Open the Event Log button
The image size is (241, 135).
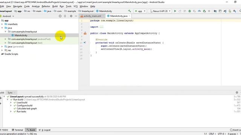coord(235,130)
